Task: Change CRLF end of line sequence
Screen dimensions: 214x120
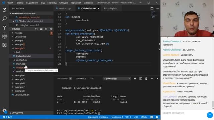Action: coord(136,117)
